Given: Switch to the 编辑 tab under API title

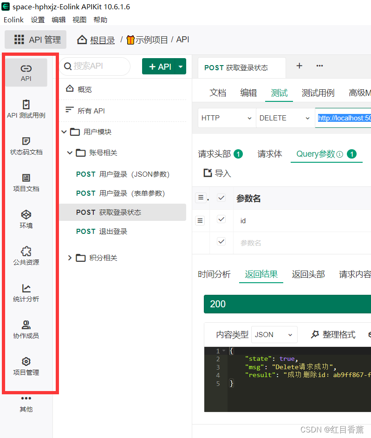Looking at the screenshot, I should 248,93.
